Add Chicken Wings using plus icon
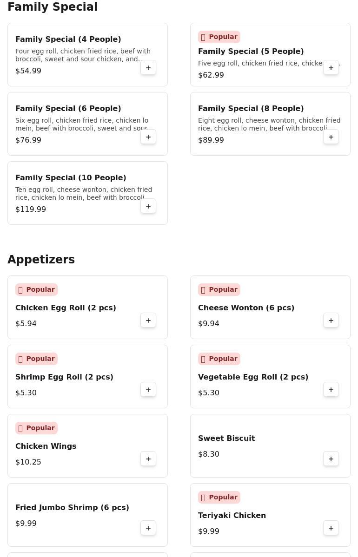 (148, 459)
